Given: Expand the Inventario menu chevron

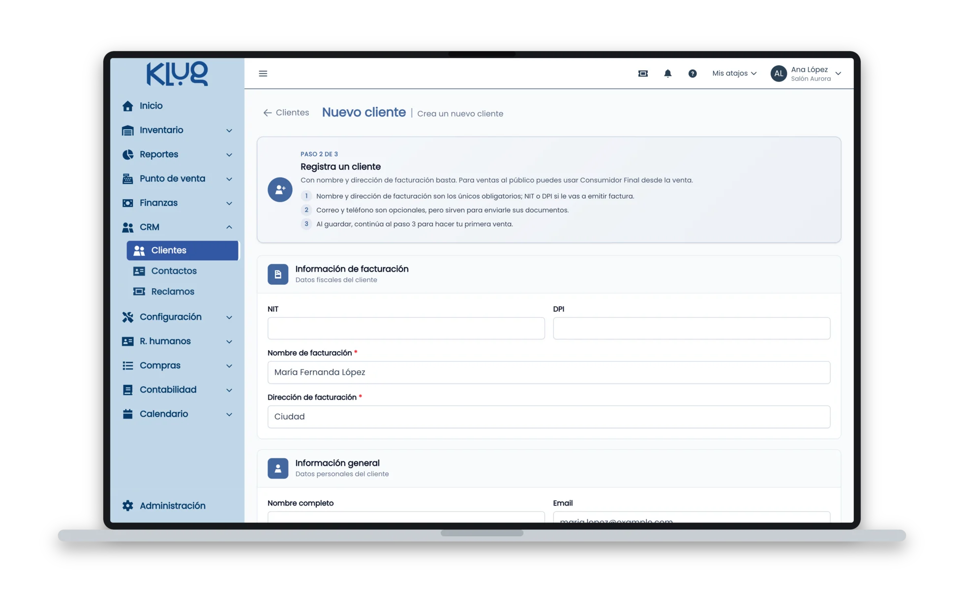Looking at the screenshot, I should (x=229, y=130).
